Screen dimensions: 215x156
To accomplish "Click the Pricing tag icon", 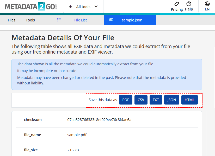I will 176,4.
